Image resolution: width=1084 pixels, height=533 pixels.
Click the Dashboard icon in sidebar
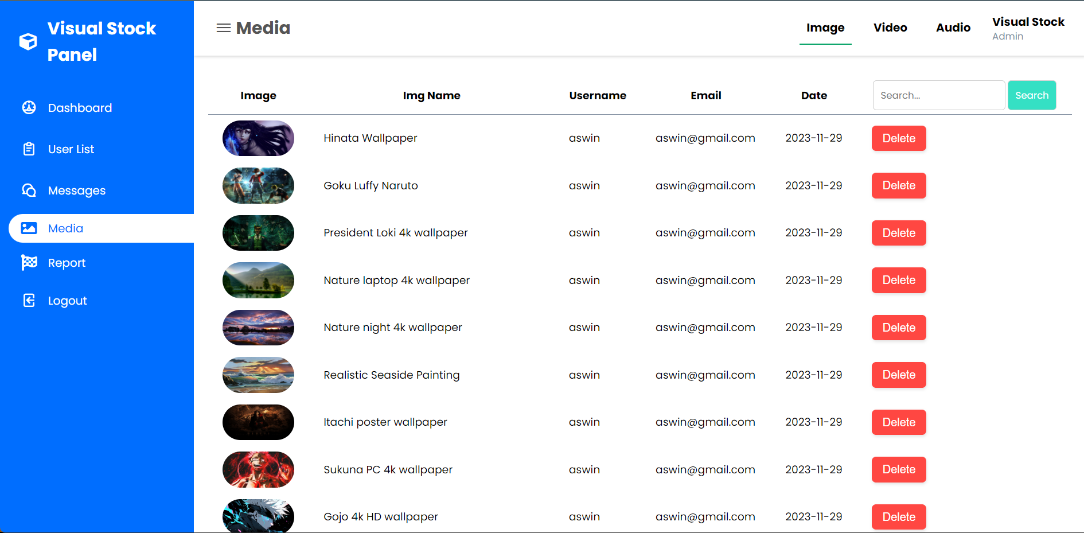tap(29, 107)
